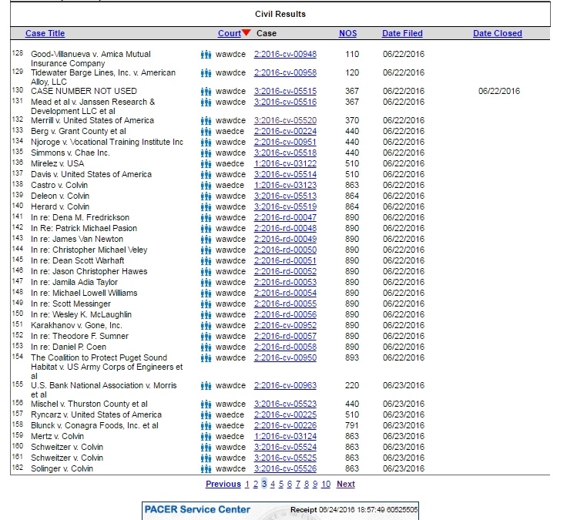Viewport: 577px width, 520px height.
Task: Jump to page 4 of results
Action: (x=273, y=484)
